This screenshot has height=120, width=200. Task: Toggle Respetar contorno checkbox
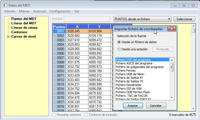[54, 114]
